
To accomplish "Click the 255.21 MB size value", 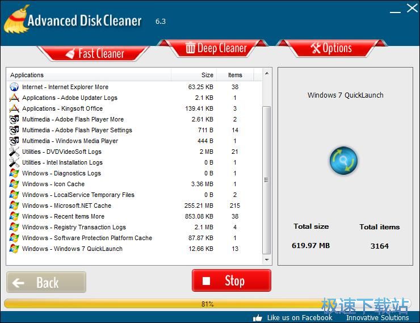I will 199,205.
